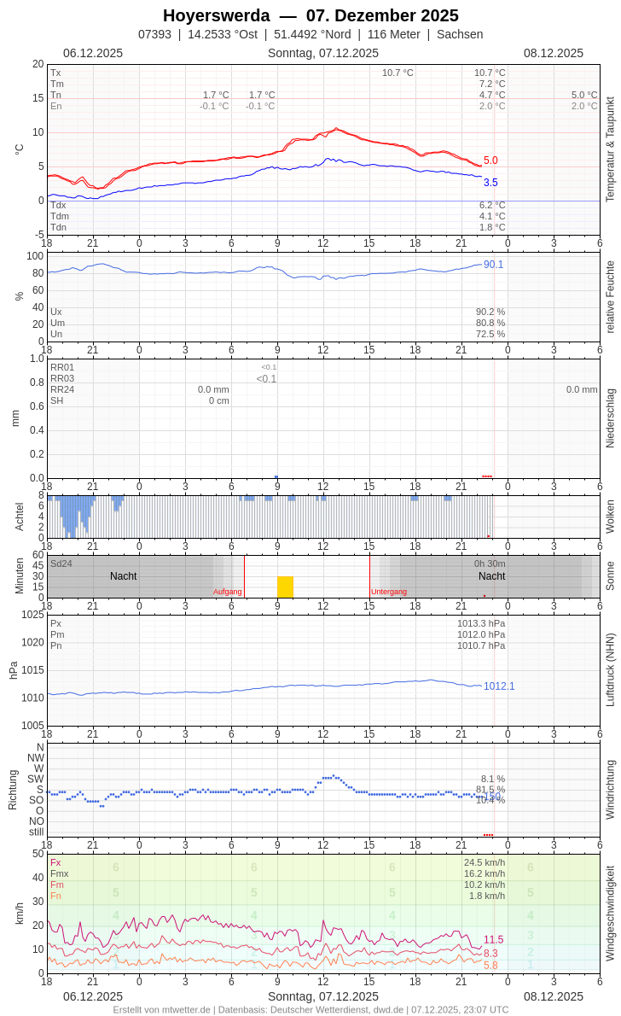Click the title "Hoyerswerda — 07. Dezember 2025"

pyautogui.click(x=310, y=15)
